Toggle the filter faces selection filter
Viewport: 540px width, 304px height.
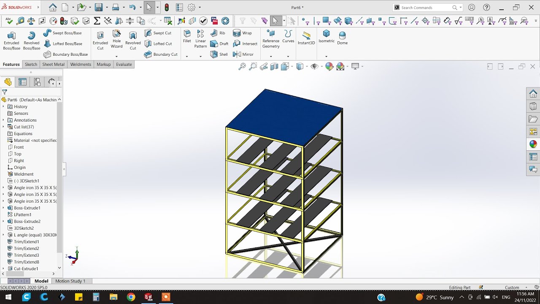click(x=327, y=21)
